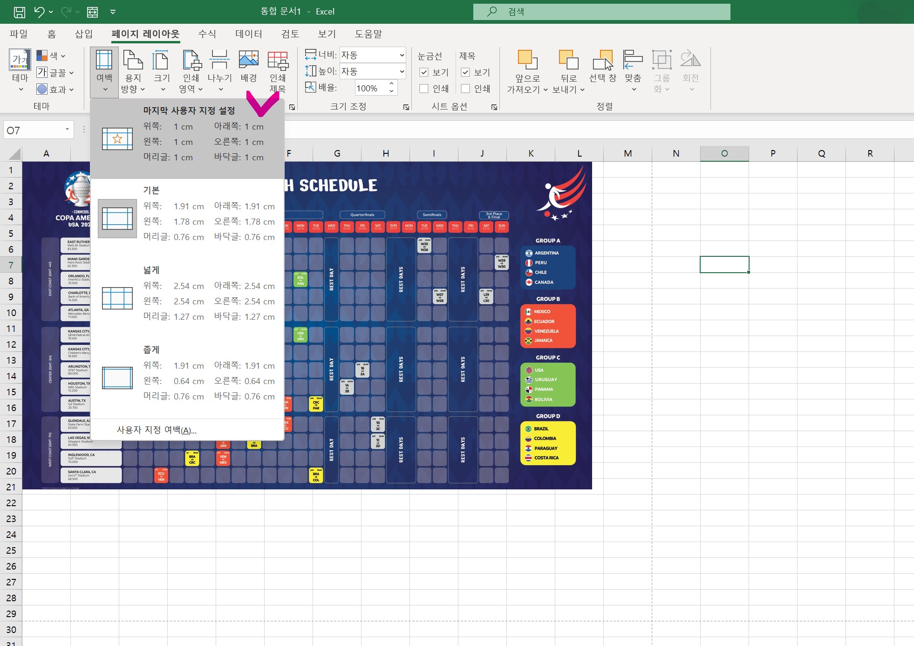Click the Undo arrow icon
The image size is (914, 646).
(x=39, y=12)
